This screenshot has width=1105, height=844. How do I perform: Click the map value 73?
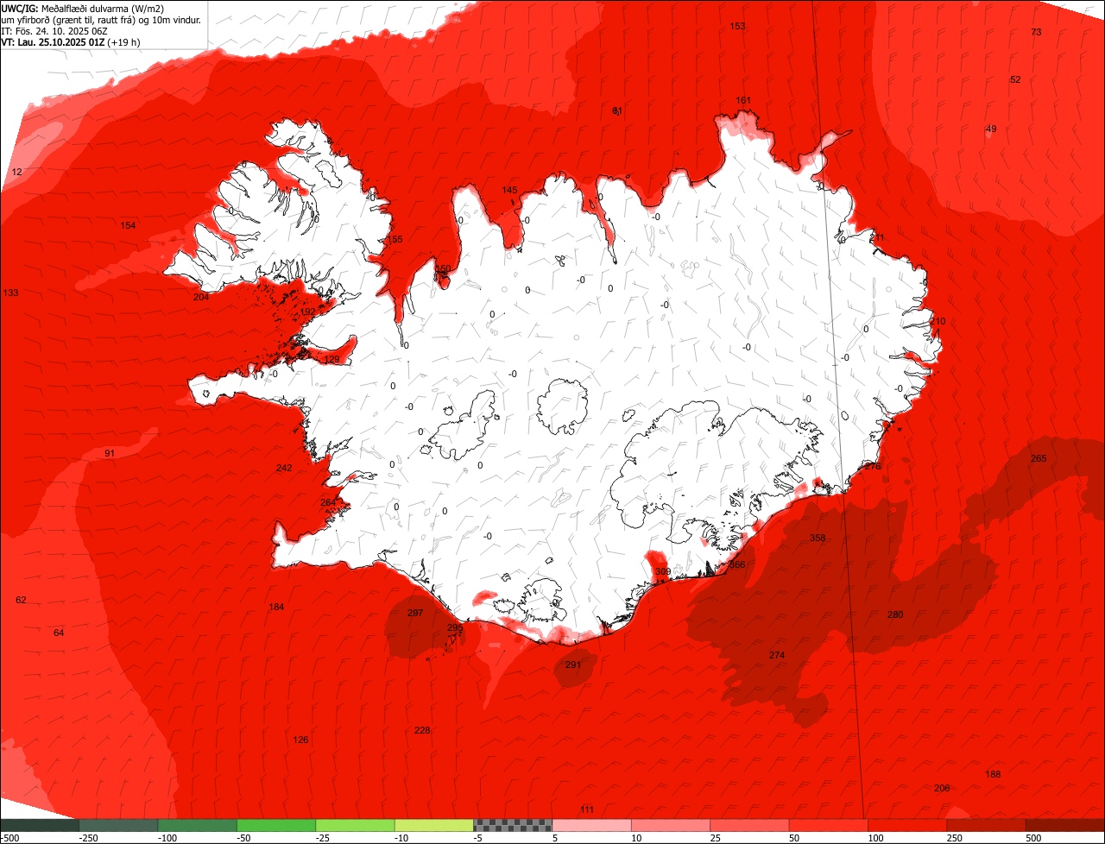pyautogui.click(x=1037, y=32)
